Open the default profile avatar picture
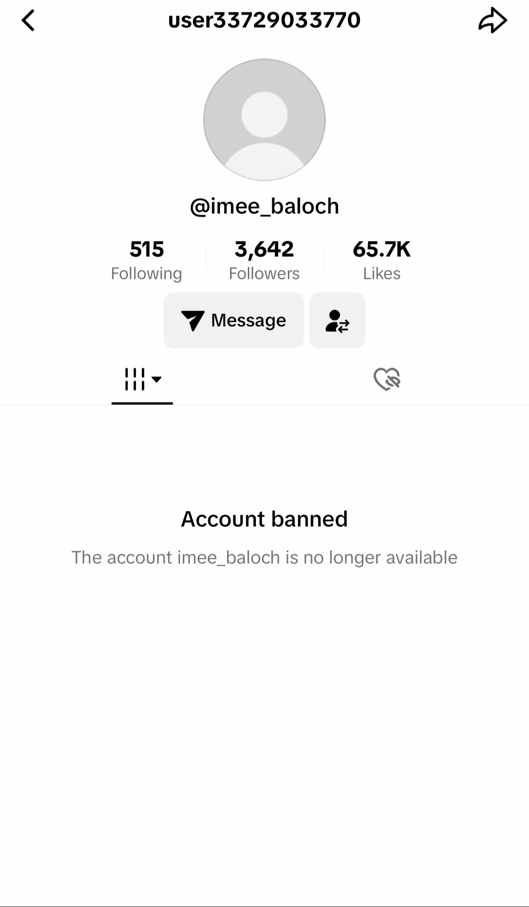529x907 pixels. tap(264, 120)
